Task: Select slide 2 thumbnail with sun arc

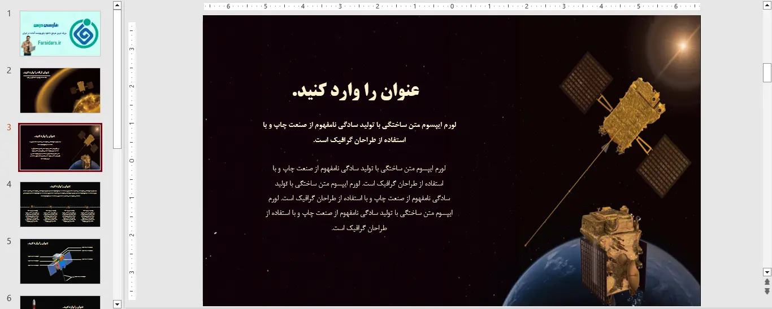Action: coord(60,90)
